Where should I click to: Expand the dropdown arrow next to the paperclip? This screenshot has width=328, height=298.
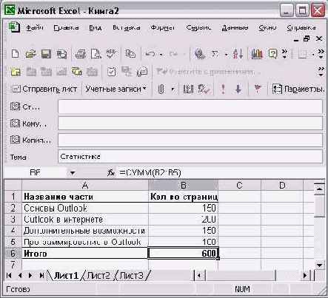tap(173, 89)
